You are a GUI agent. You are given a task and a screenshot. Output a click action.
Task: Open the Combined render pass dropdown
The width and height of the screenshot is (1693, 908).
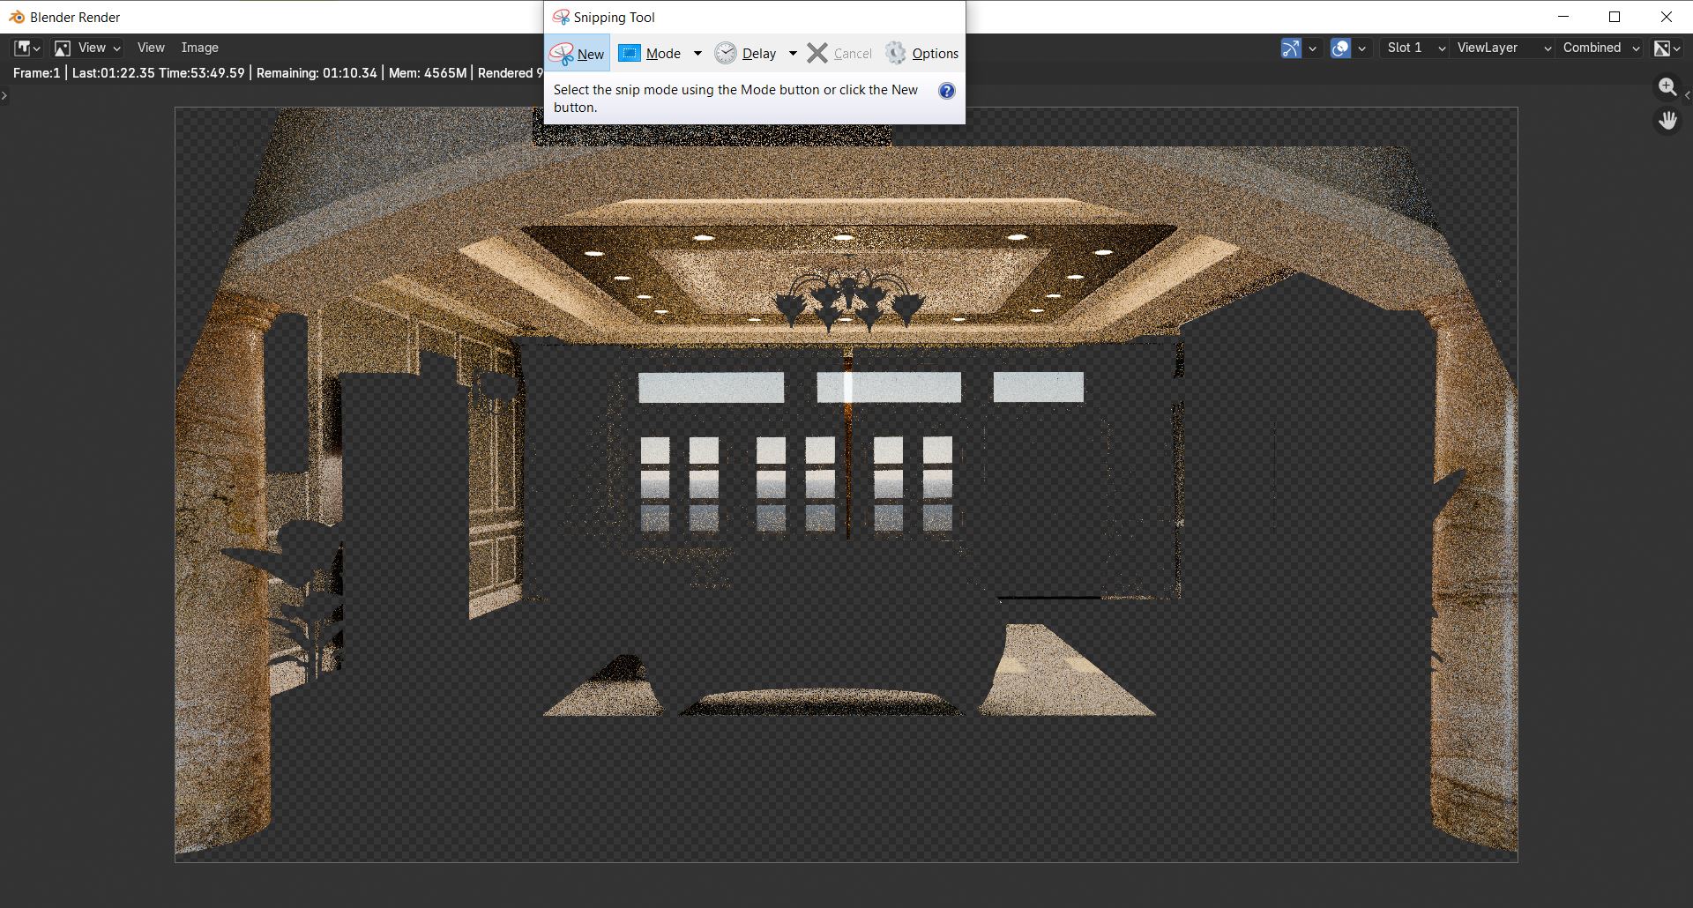coord(1600,48)
